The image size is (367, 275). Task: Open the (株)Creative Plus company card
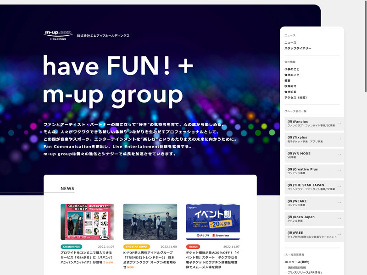tap(312, 171)
